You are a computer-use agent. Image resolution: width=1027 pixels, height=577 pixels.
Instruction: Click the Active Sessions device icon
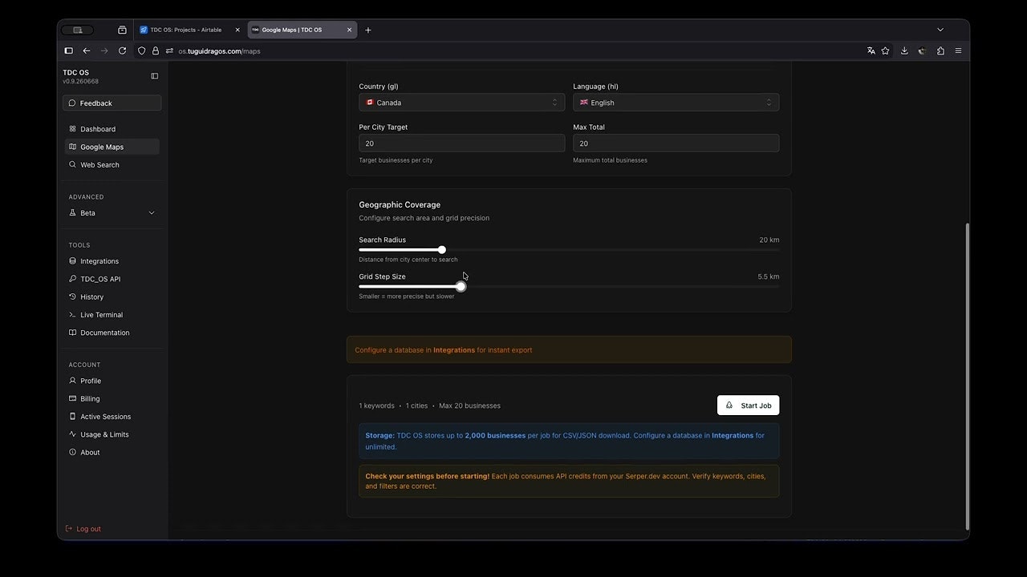(x=72, y=417)
